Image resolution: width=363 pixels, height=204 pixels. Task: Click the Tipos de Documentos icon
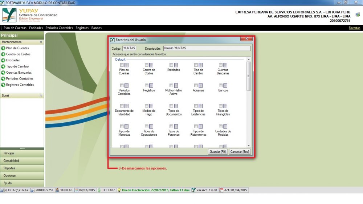coord(176,106)
